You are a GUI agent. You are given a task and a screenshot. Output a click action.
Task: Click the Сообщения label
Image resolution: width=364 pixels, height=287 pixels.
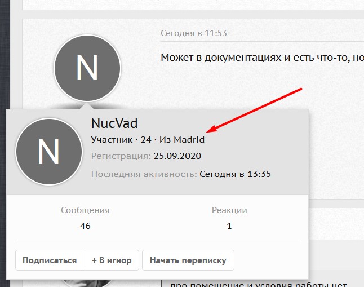[x=85, y=210]
